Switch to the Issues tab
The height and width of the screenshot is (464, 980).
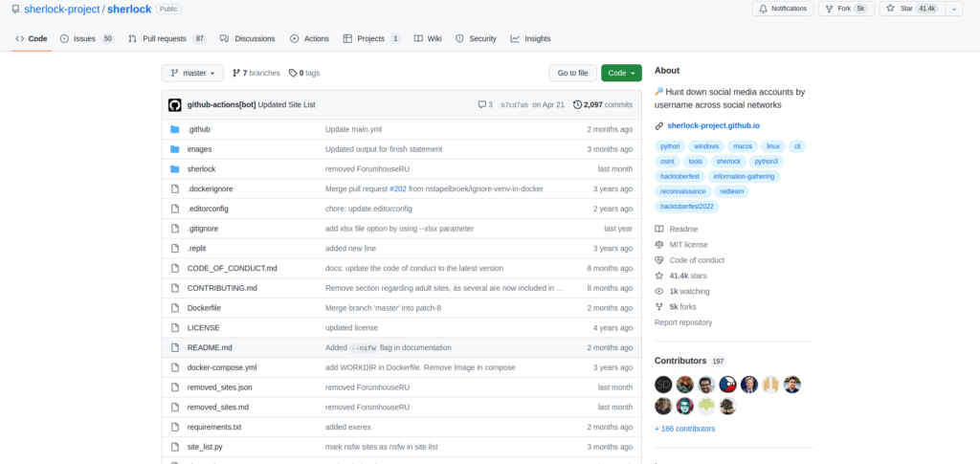click(x=87, y=38)
